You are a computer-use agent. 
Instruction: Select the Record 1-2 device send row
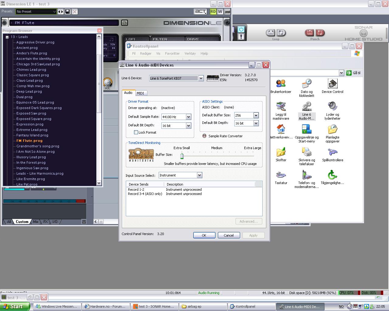tap(194, 190)
